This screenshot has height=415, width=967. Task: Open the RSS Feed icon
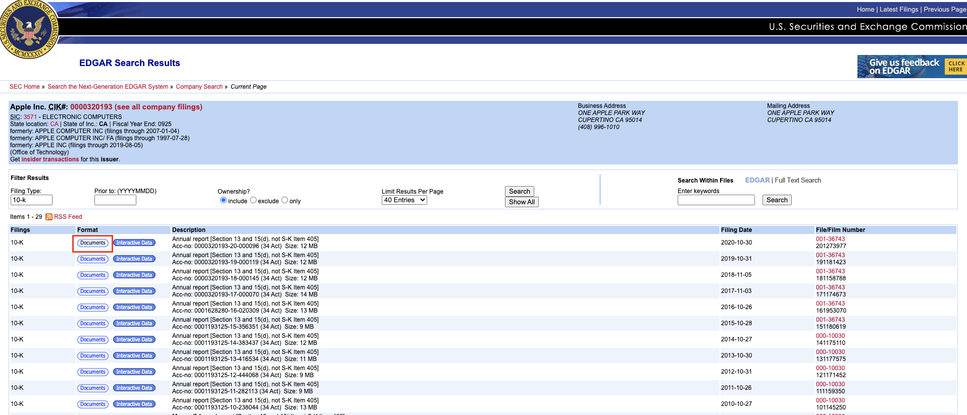click(49, 217)
